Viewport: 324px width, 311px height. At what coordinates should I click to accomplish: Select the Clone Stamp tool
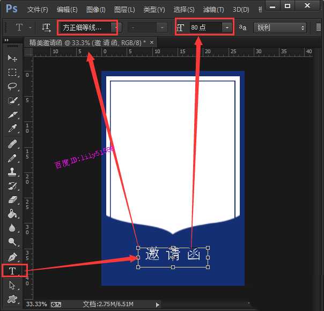[12, 172]
